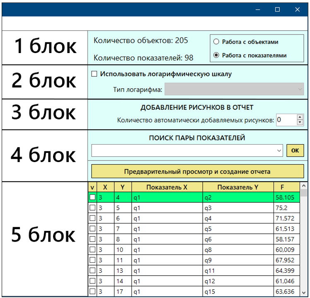The width and height of the screenshot is (310, 298).
Task: Sort by 'Показатель X' column header
Action: pyautogui.click(x=167, y=187)
